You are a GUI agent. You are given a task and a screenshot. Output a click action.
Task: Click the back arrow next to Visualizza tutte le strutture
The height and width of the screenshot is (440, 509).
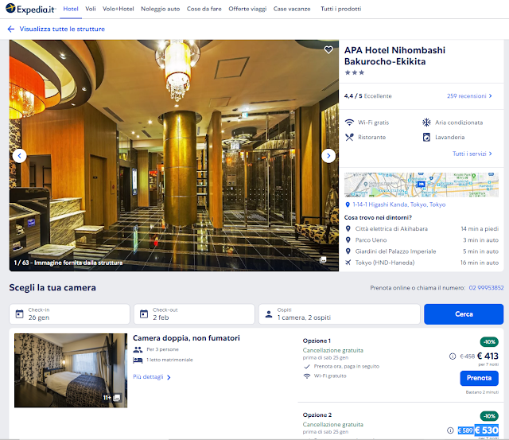(x=11, y=29)
